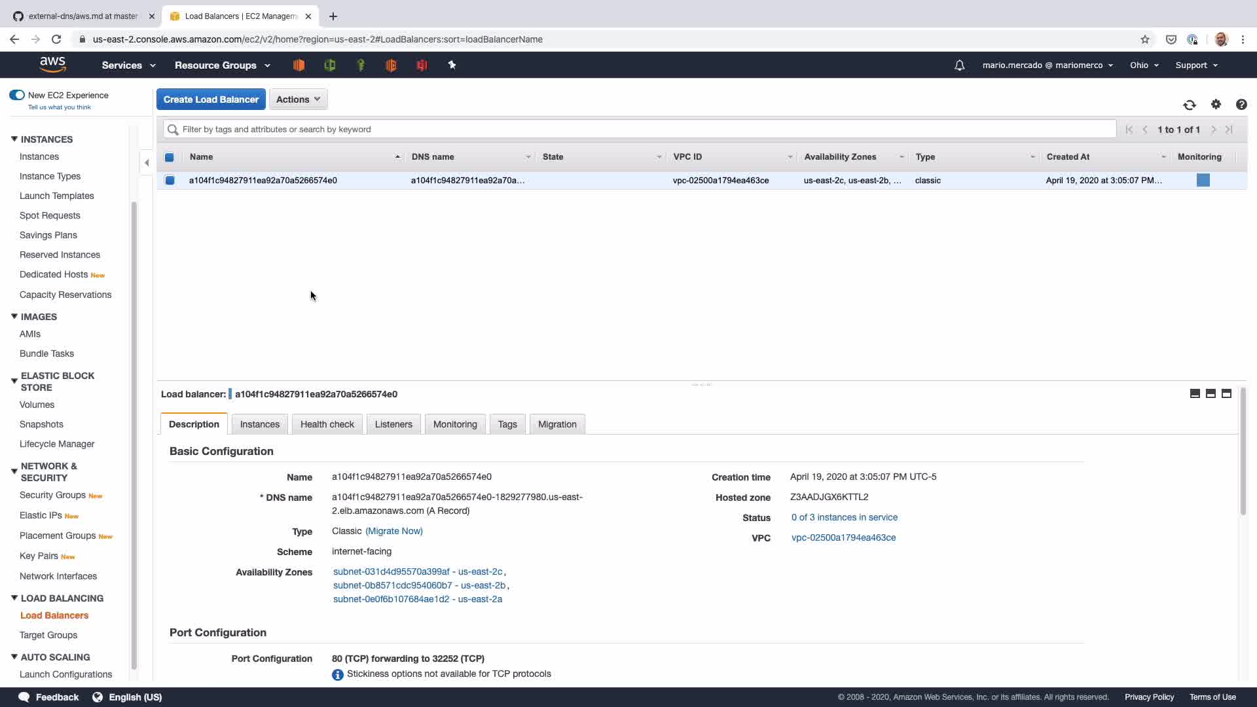Open the Migrate Now link
Image resolution: width=1257 pixels, height=707 pixels.
point(393,531)
